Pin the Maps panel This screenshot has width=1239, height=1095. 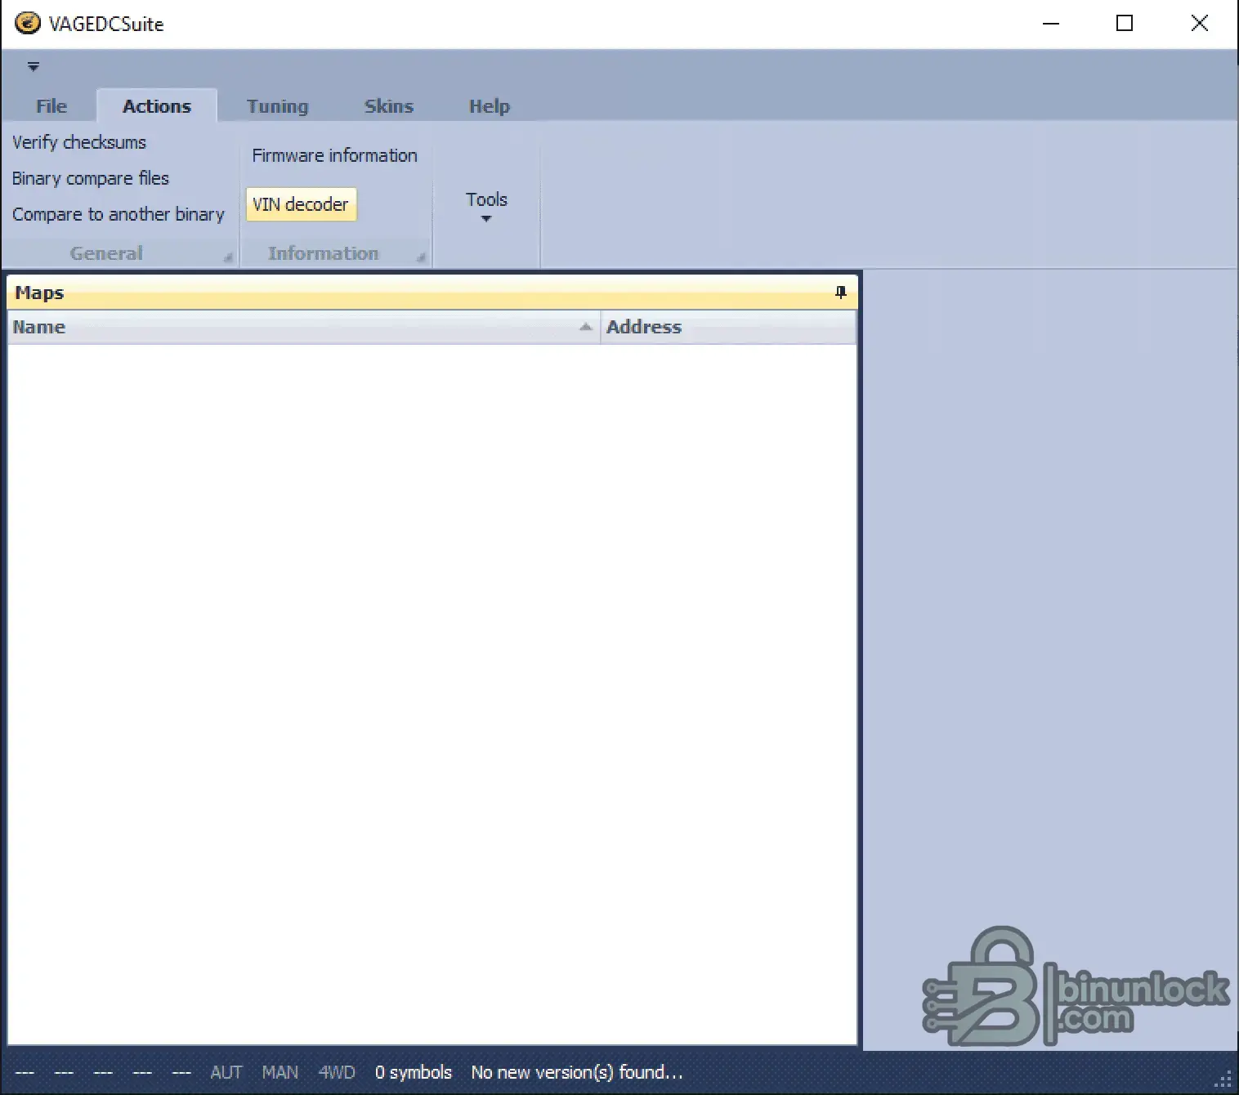coord(841,293)
